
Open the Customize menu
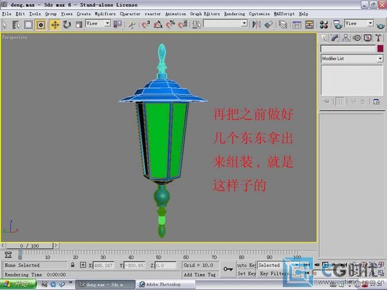259,14
